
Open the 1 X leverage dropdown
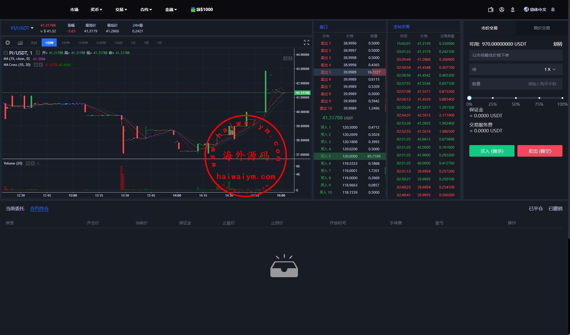point(550,69)
